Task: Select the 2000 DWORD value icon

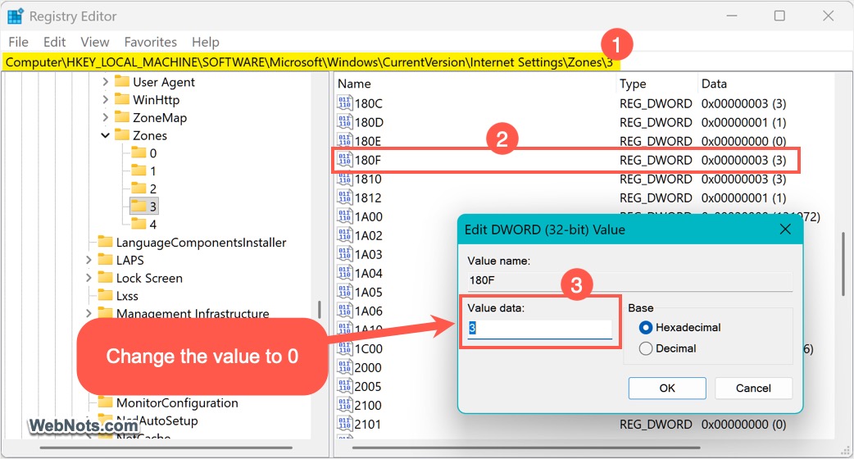Action: [x=345, y=367]
